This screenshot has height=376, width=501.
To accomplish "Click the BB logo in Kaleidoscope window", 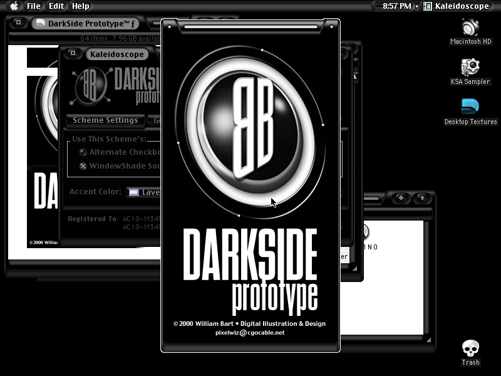I will point(91,86).
